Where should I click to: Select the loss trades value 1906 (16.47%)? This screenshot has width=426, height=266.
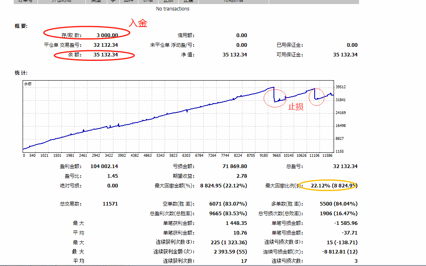click(338, 214)
